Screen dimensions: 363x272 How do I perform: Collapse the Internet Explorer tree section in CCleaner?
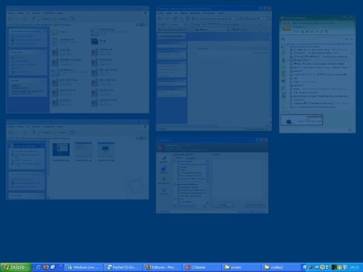pyautogui.click(x=175, y=161)
